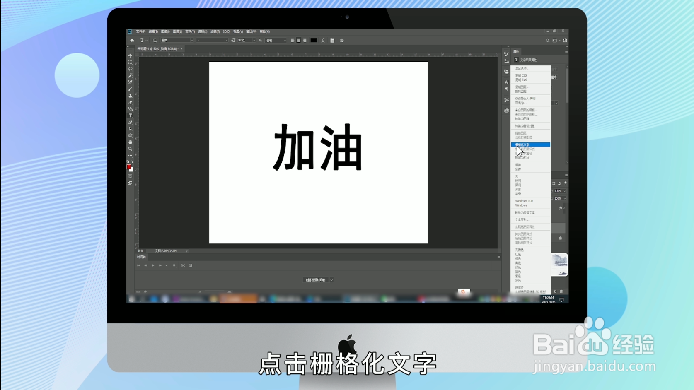Click the play button in the timeline
Screen dimensions: 694x390
point(153,265)
